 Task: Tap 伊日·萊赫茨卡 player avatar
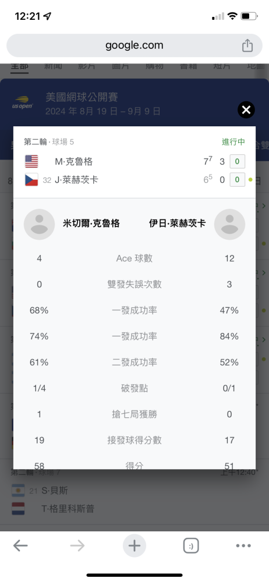tap(229, 224)
